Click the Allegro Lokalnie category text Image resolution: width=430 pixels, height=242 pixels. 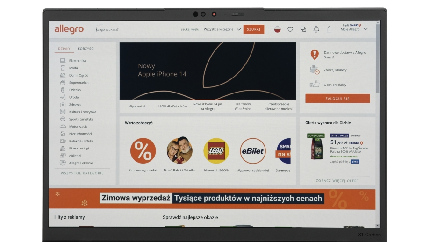(81, 163)
